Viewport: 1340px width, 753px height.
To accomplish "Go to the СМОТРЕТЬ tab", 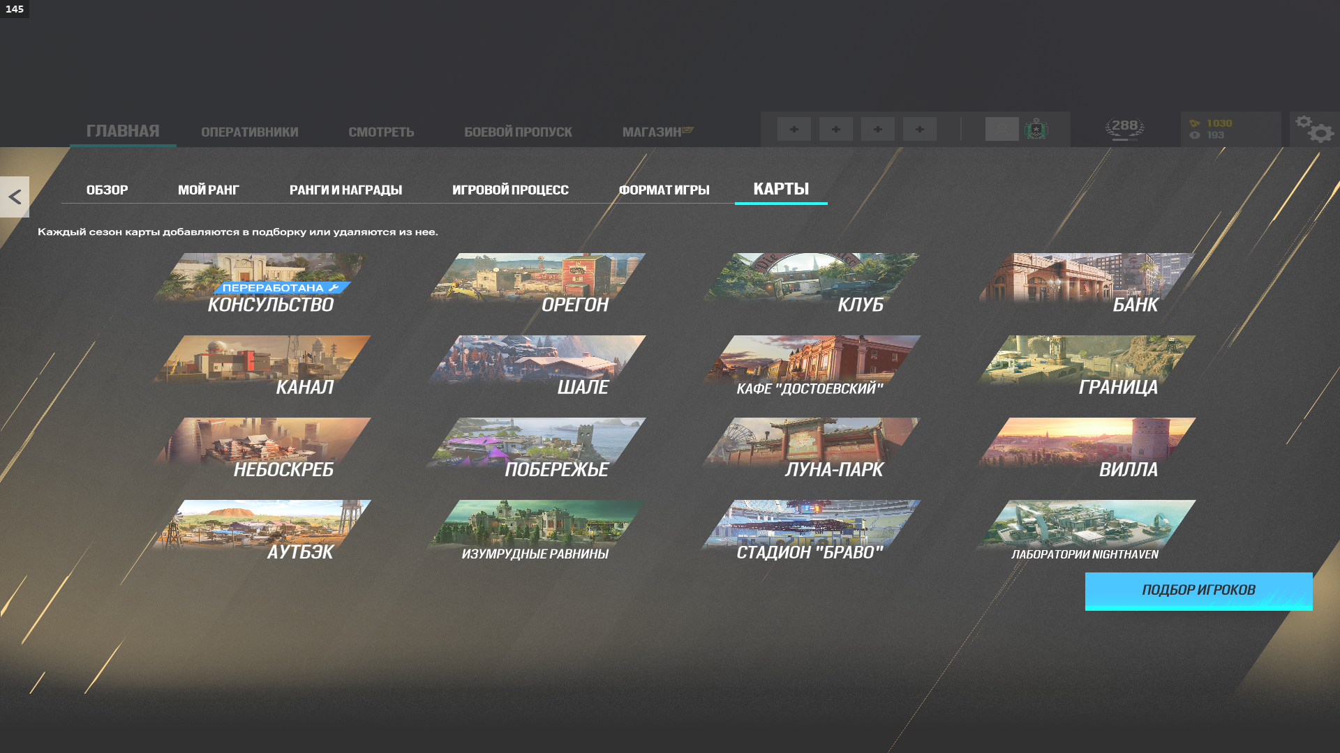I will coord(381,132).
